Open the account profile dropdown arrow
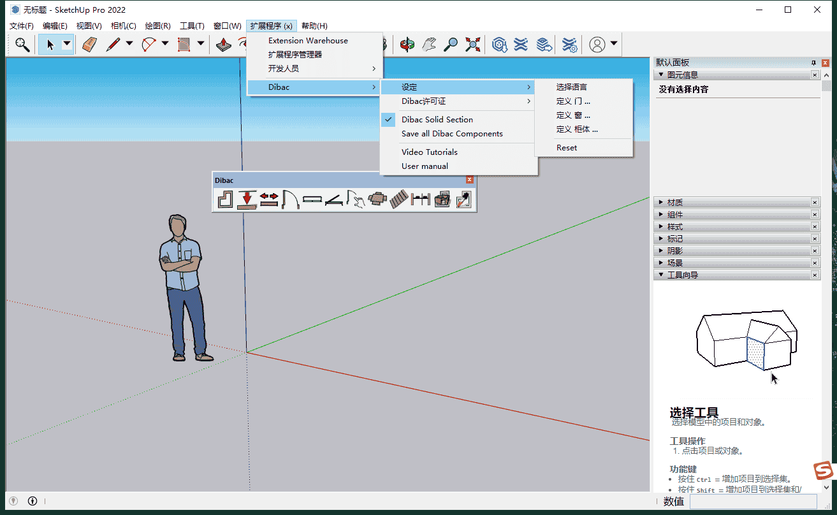The image size is (837, 515). tap(613, 44)
